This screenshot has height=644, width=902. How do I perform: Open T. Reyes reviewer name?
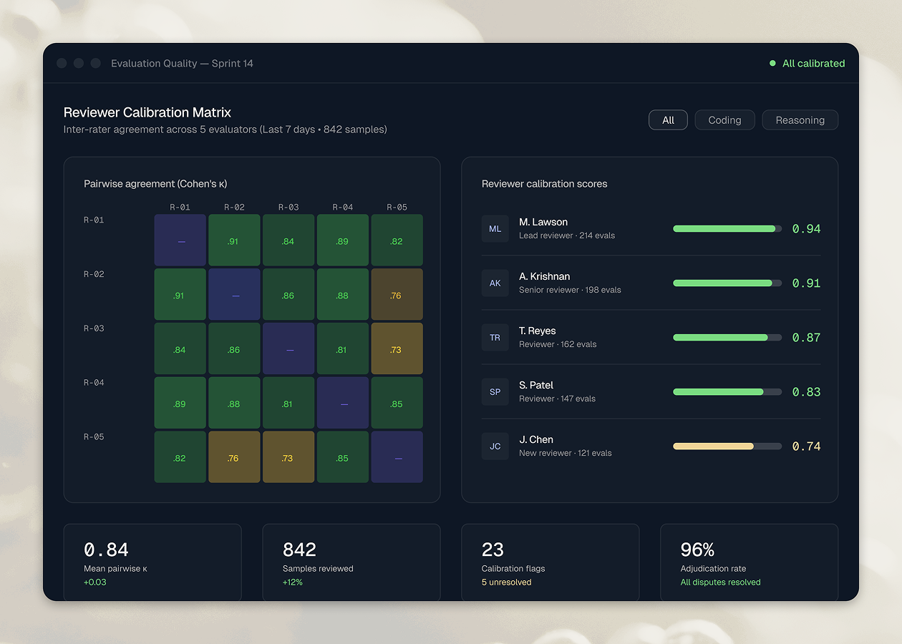(x=538, y=331)
